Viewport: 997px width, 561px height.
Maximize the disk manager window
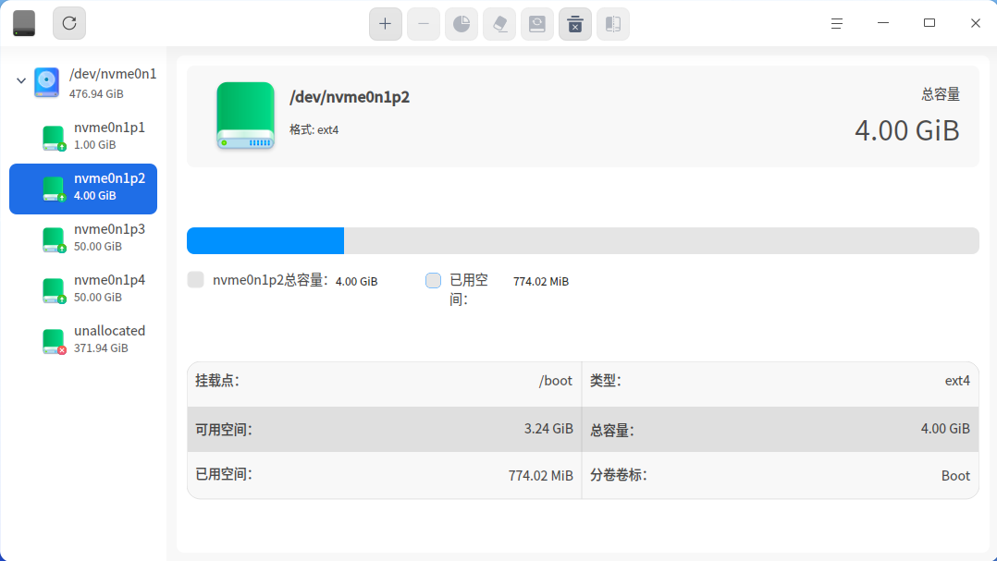(929, 23)
